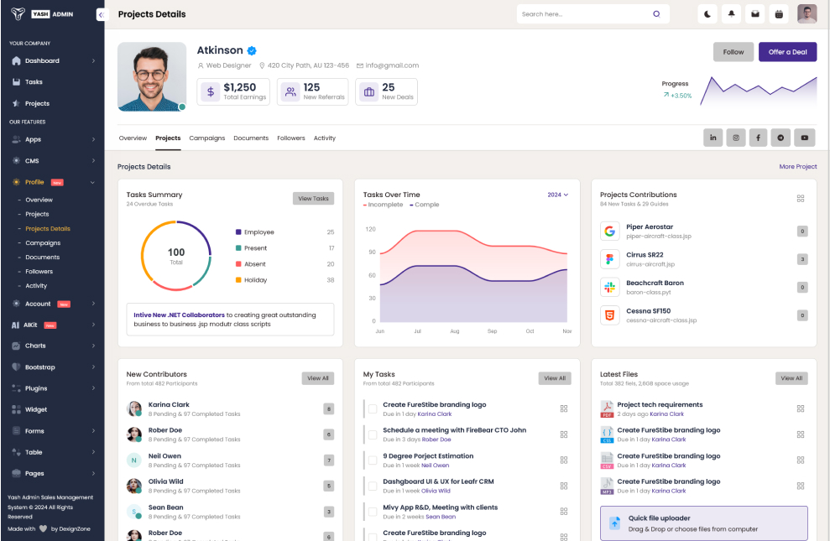Check Dashgboard UI & UX for Leafr task
The height and width of the screenshot is (541, 830).
373,486
